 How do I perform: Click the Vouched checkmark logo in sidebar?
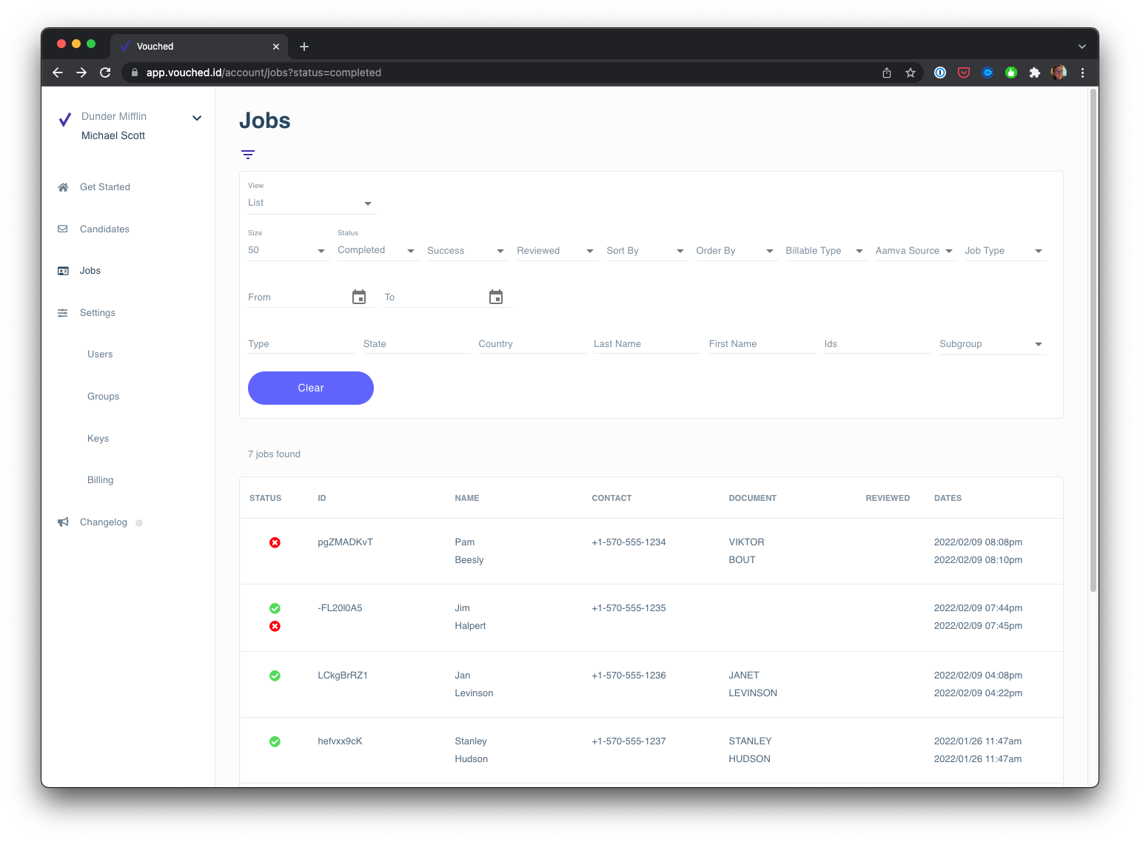65,119
